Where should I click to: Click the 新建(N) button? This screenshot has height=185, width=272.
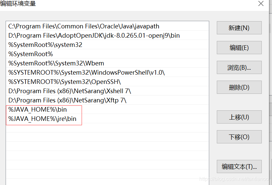239,28
